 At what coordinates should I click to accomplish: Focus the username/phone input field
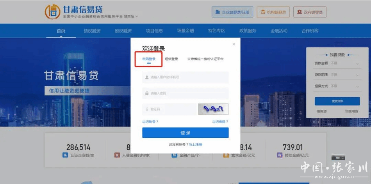click(185, 77)
